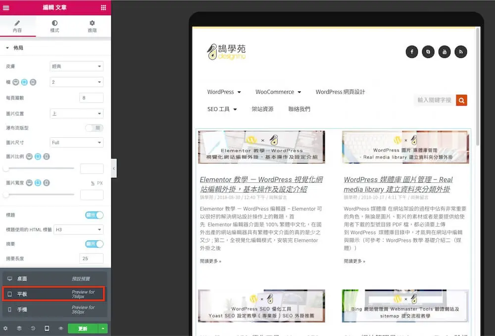This screenshot has width=495, height=336.
Task: Open the 圖片尺寸 image size dropdown
Action: tap(77, 143)
